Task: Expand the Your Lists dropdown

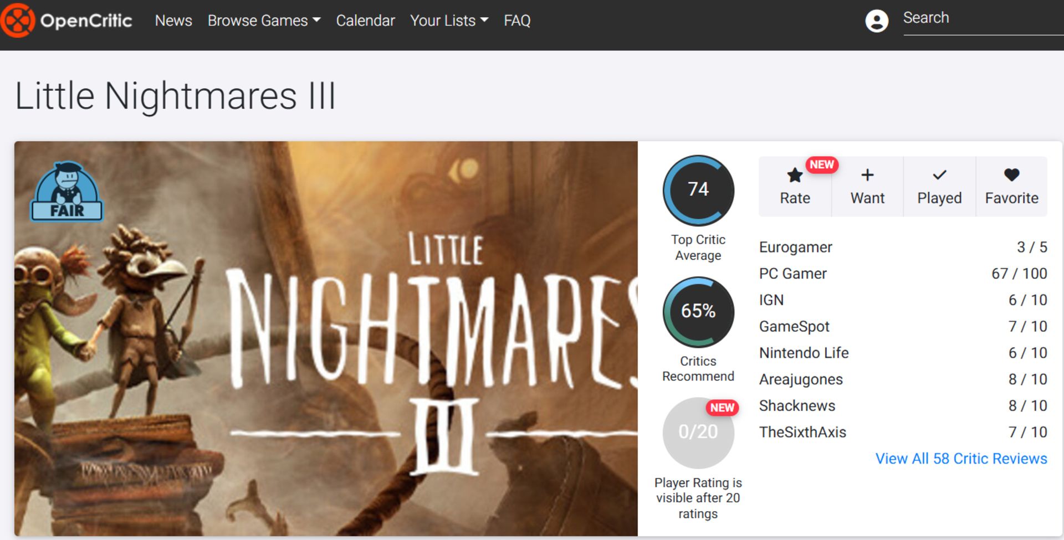Action: tap(449, 20)
